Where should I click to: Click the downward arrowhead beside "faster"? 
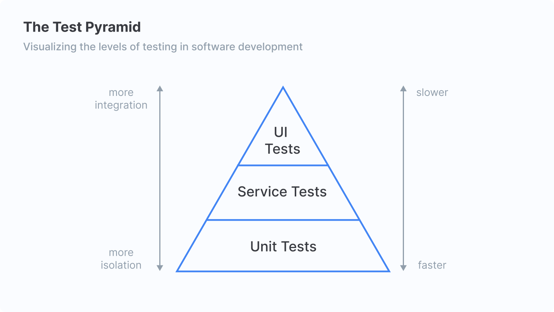[x=403, y=268]
